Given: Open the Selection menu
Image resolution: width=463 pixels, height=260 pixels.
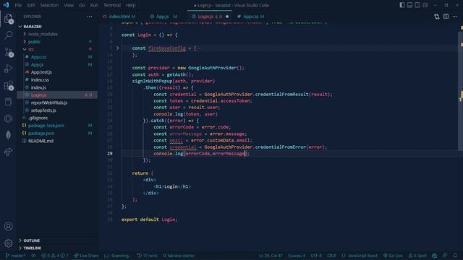Looking at the screenshot, I should coord(49,5).
